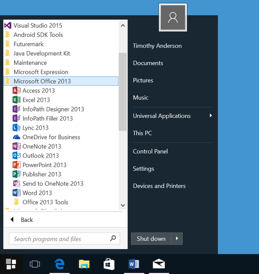Viewport: 259px width, 274px height.
Task: Select the 'Outlook 2013' text
Action: coord(41,156)
